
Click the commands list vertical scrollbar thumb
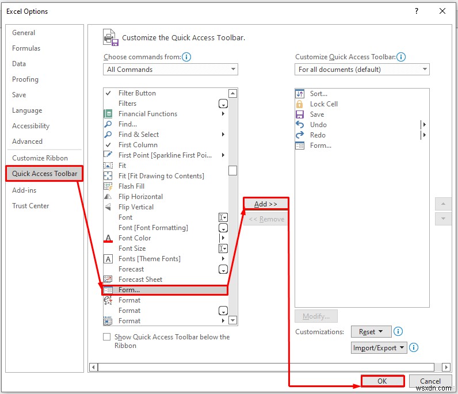[232, 170]
